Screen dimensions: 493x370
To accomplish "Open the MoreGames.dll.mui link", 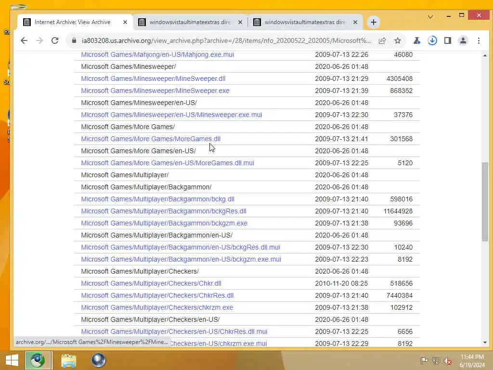I will [x=168, y=163].
